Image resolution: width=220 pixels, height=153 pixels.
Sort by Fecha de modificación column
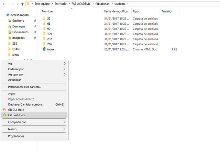point(117,11)
